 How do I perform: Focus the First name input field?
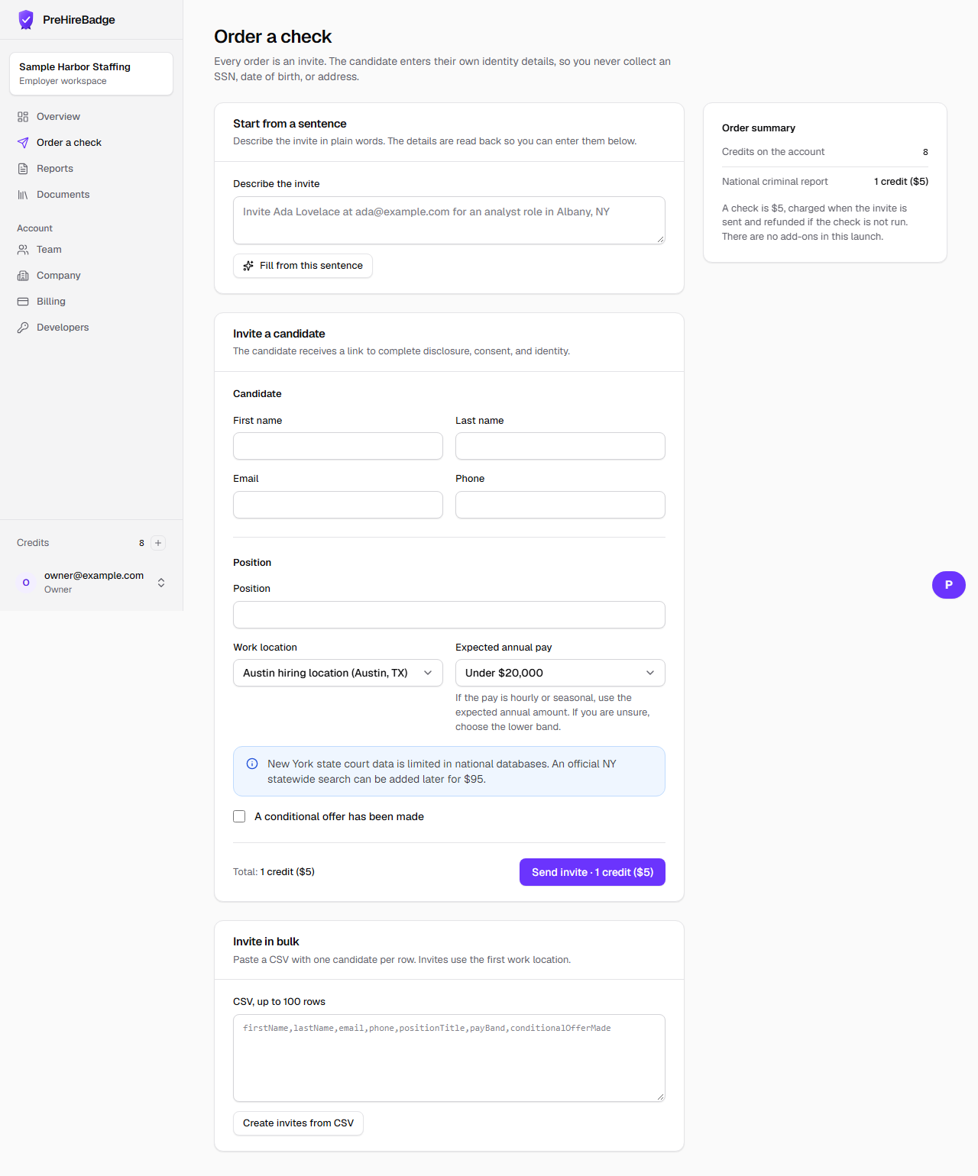[338, 446]
